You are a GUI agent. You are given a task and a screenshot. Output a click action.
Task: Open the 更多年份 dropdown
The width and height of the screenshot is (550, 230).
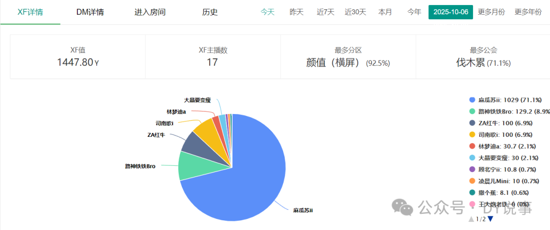(x=528, y=12)
